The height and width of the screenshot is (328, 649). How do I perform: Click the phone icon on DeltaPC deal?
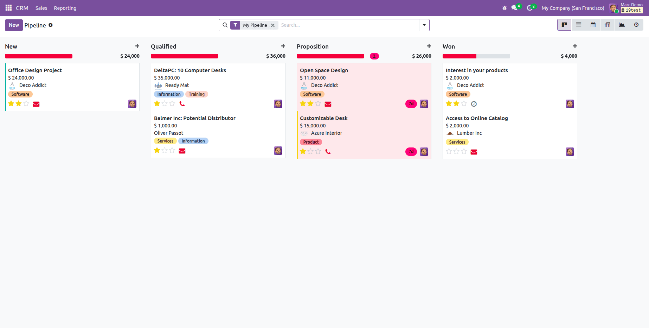tap(182, 103)
